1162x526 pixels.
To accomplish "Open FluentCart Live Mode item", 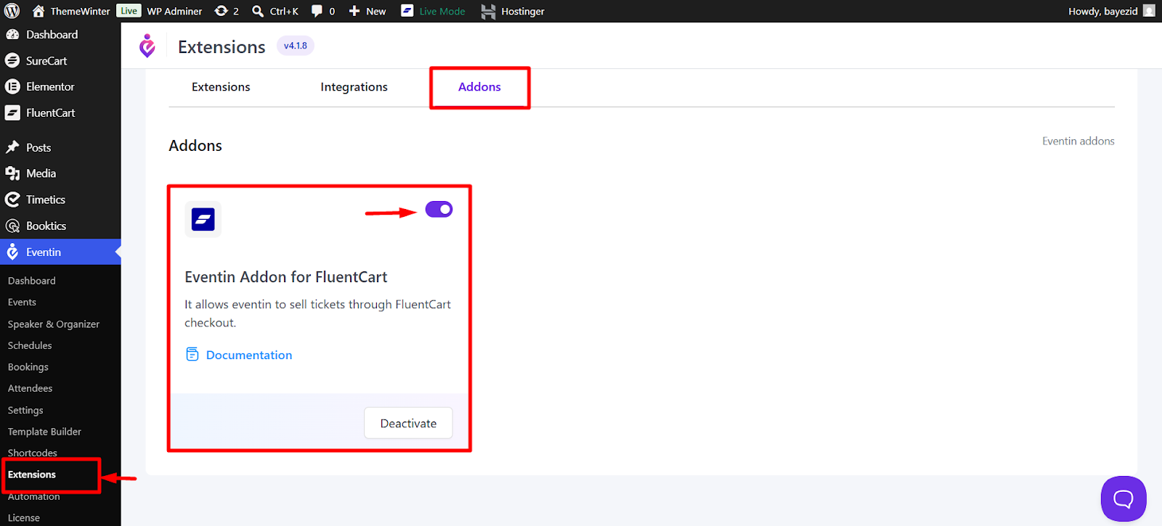I will 434,11.
